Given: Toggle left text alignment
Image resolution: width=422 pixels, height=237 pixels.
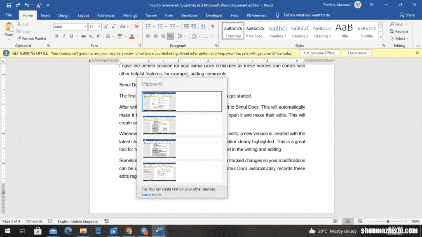Looking at the screenshot, I should coord(148,36).
